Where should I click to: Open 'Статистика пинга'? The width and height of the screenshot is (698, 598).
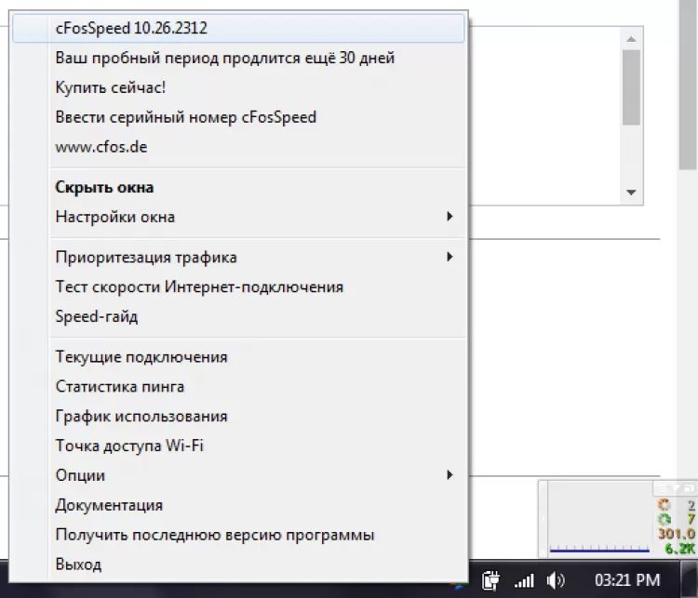(x=238, y=386)
